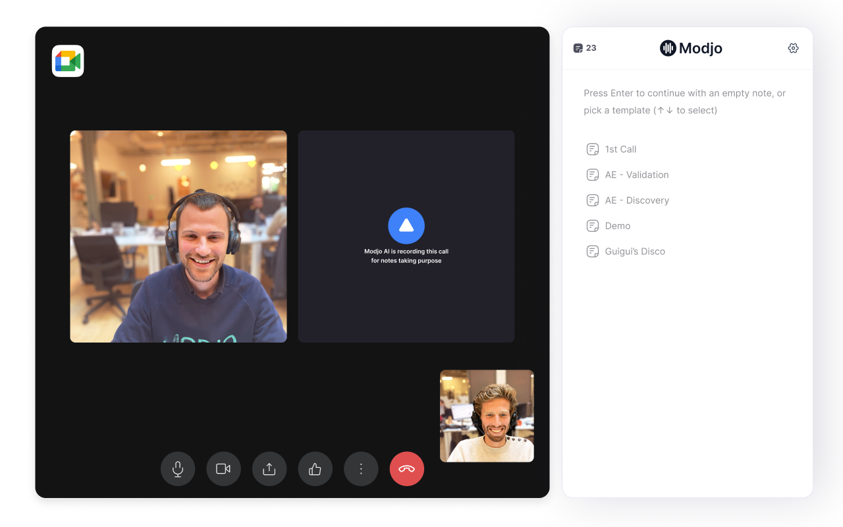The width and height of the screenshot is (843, 527).
Task: Select the AE - Validation template
Action: pos(688,175)
